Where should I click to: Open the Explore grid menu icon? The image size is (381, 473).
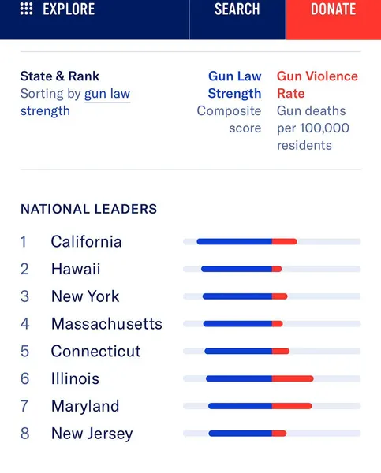pyautogui.click(x=26, y=9)
